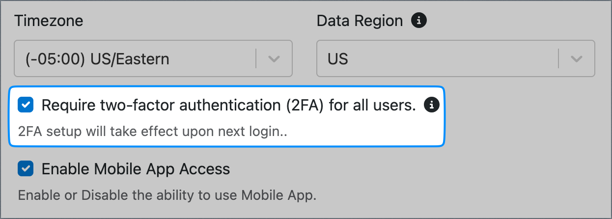Click the Data Region field label
Image resolution: width=612 pixels, height=219 pixels.
[360, 21]
